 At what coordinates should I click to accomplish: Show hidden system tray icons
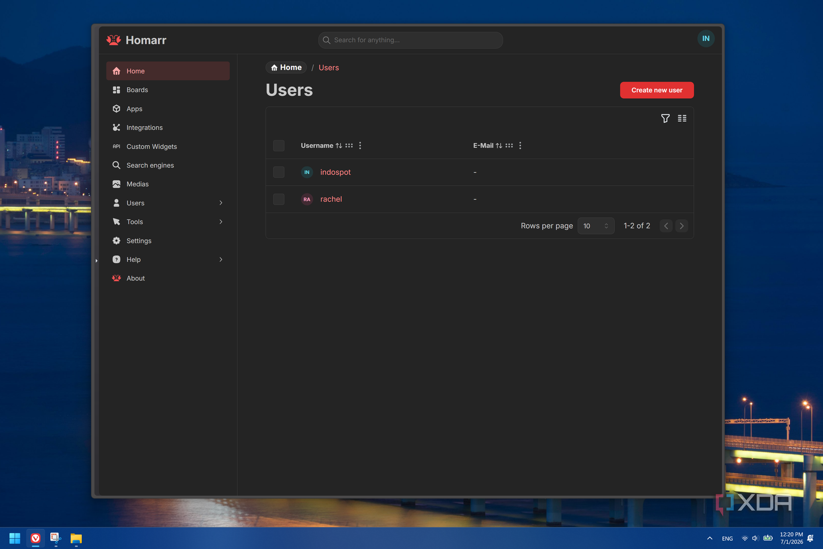(710, 539)
